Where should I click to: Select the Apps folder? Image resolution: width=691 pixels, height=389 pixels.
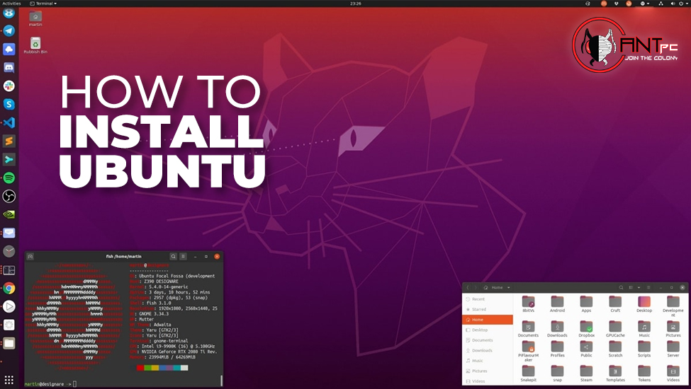tap(586, 303)
